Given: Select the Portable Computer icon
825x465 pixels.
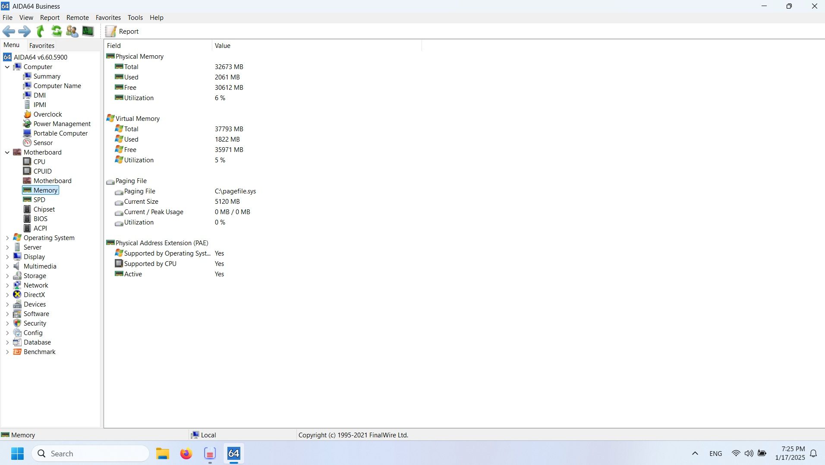Looking at the screenshot, I should [27, 133].
